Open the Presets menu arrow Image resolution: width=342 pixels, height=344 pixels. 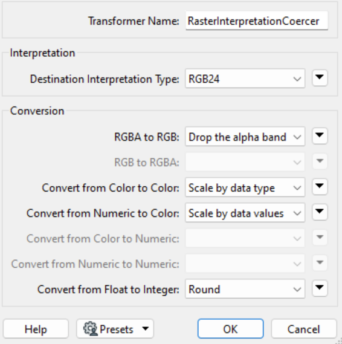pyautogui.click(x=146, y=329)
